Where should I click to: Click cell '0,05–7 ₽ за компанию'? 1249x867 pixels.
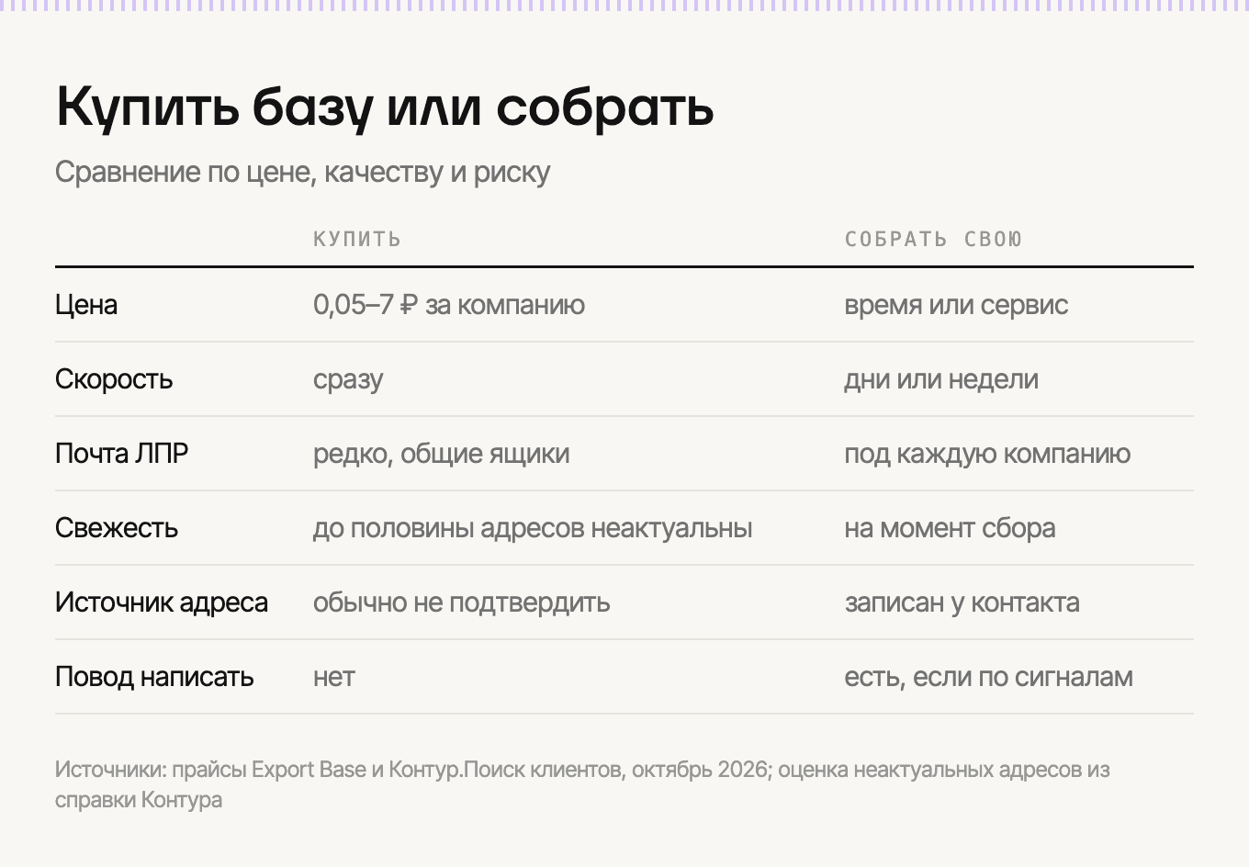[449, 305]
